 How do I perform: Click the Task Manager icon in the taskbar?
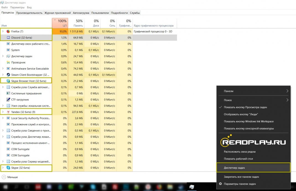192,187
